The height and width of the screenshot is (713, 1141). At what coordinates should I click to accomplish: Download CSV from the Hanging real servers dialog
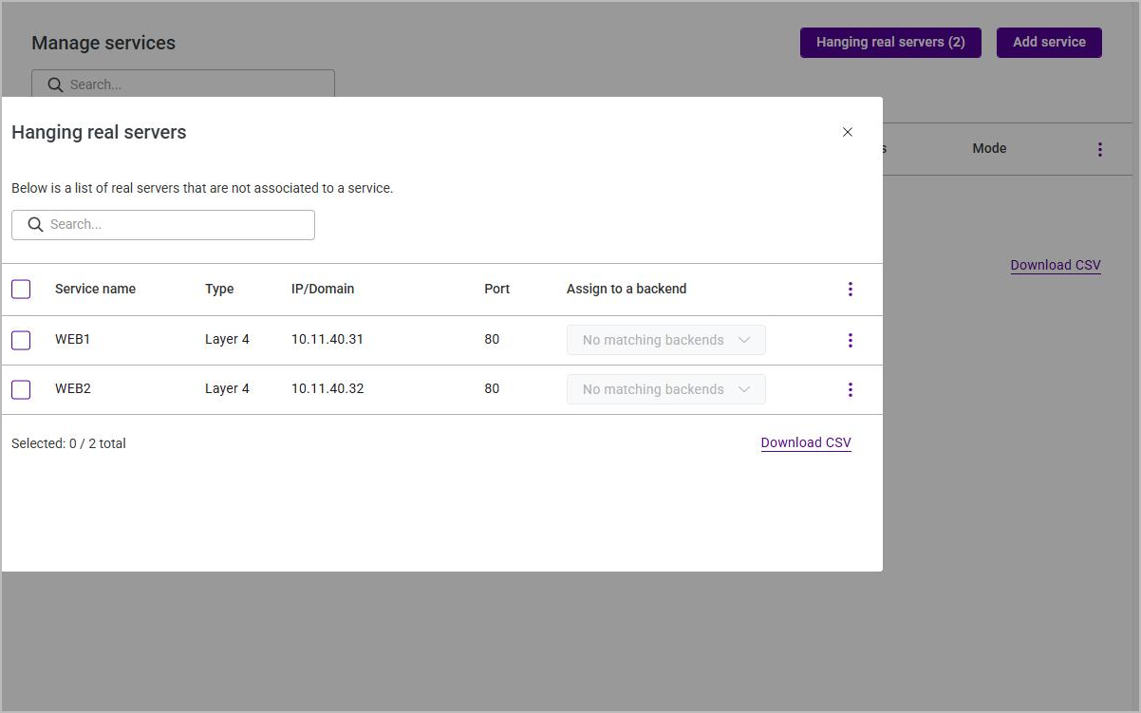[806, 442]
